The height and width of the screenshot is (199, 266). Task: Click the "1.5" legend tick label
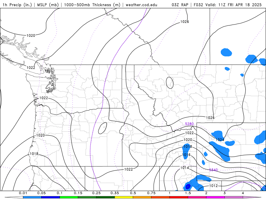188,193
